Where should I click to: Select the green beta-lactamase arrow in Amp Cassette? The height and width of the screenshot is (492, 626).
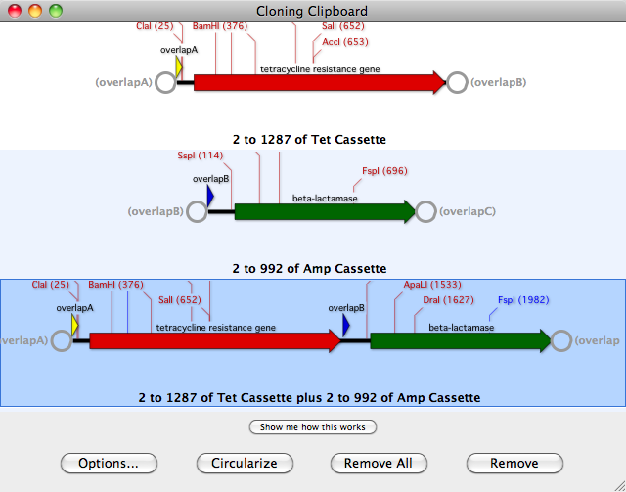click(x=323, y=212)
